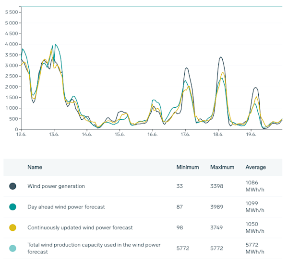Screen dimensions: 288x261
Task: Click the Continuously updated wind power forecast label
Action: click(x=80, y=227)
